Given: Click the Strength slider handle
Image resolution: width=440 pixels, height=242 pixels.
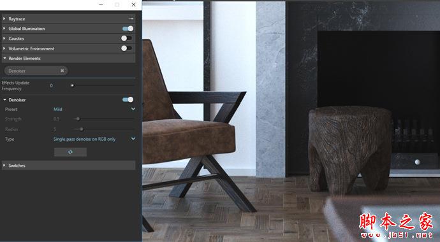Looking at the screenshot, I should point(78,119).
